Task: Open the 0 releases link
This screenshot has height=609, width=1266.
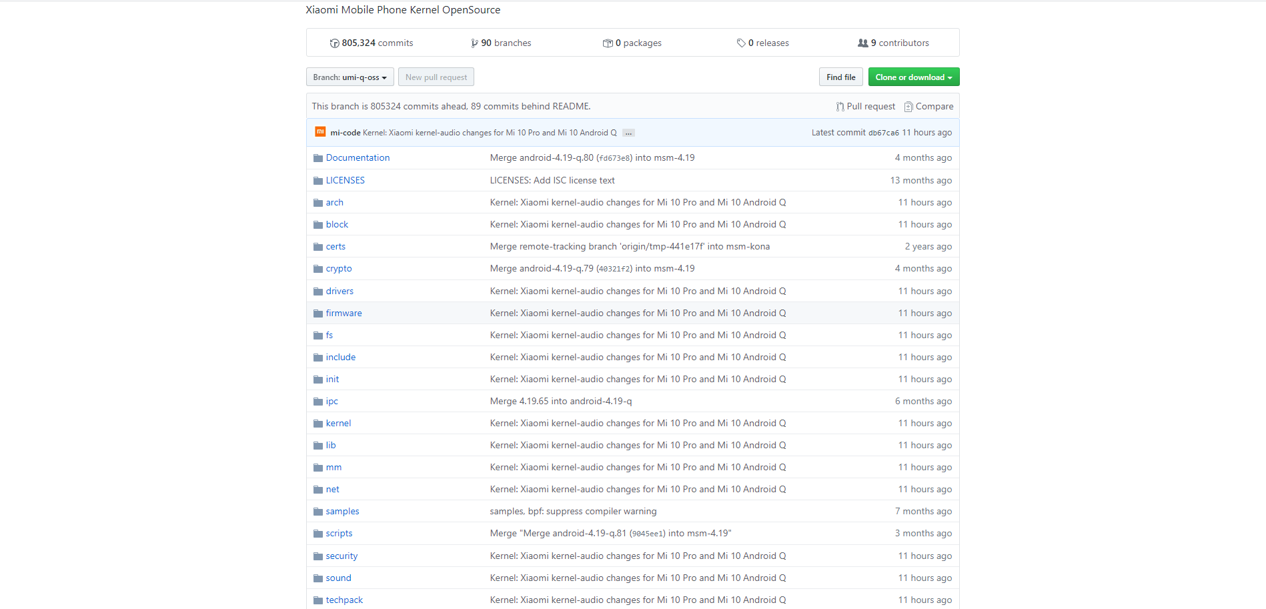Action: (x=762, y=43)
